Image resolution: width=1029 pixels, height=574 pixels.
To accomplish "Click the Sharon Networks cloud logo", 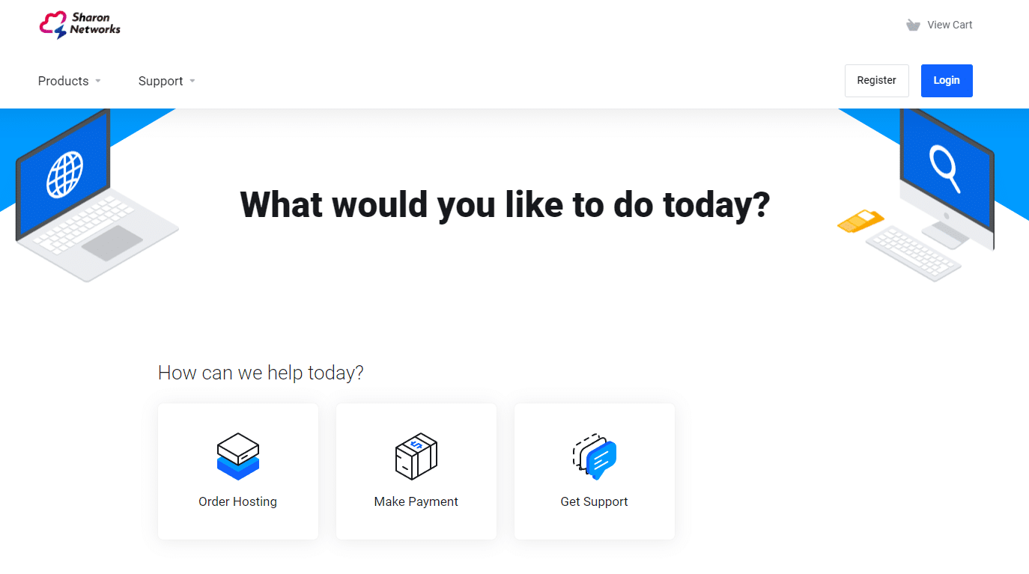I will point(53,25).
